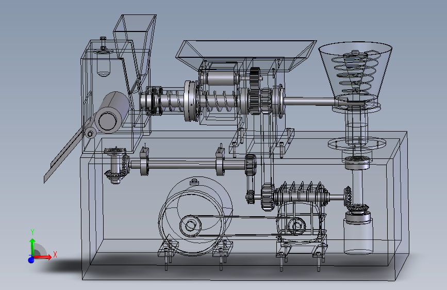
Task: Select the large solid cylinder roller at left
Action: pos(112,112)
